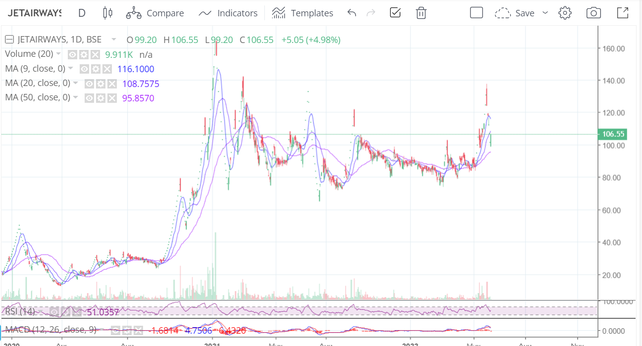Open the Templates menu
The height and width of the screenshot is (346, 642).
coord(303,13)
